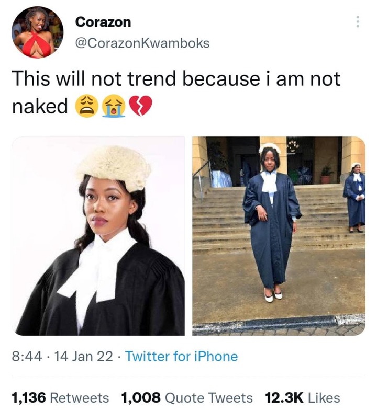Click the Twitter for iPhone source link

pos(181,357)
